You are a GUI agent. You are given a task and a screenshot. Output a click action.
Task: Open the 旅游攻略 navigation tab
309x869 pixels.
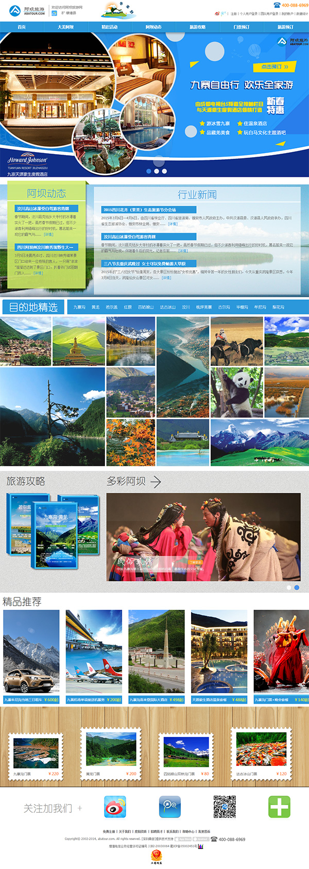tap(198, 27)
